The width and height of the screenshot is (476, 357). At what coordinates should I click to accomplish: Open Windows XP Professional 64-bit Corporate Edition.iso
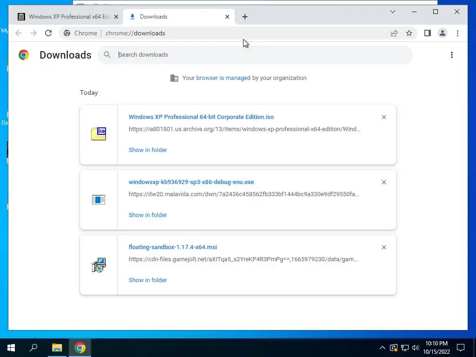click(x=201, y=117)
